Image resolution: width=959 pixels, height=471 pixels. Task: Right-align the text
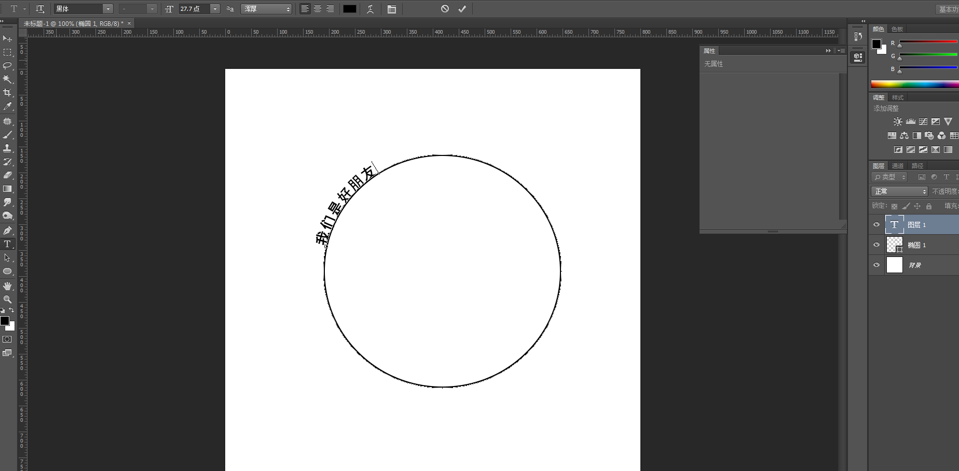[x=330, y=9]
